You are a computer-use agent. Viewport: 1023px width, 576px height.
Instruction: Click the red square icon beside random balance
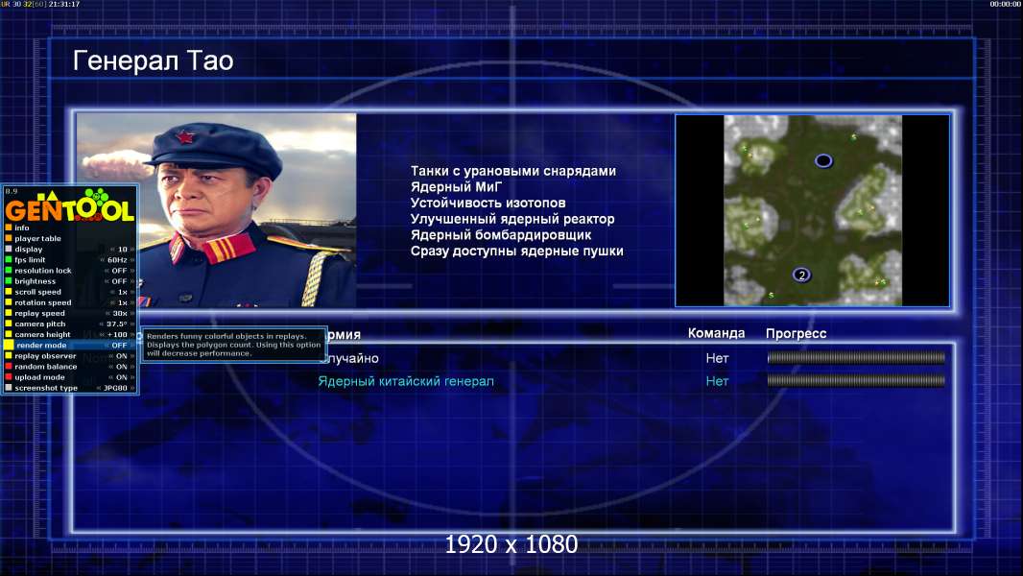[9, 366]
